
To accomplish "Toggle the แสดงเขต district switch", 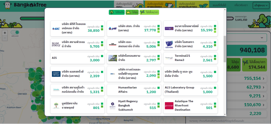I will 15,32.
